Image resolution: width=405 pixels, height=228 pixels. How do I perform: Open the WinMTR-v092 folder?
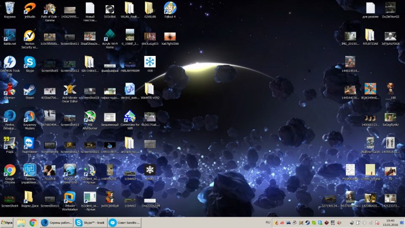pyautogui.click(x=150, y=91)
